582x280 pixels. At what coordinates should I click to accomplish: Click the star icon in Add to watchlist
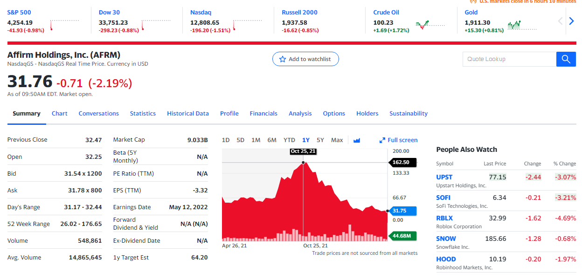tap(282, 59)
